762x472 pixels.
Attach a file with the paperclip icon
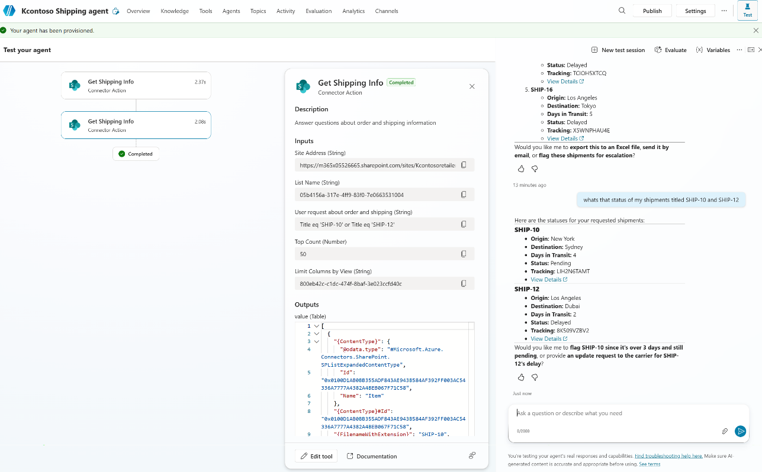click(x=725, y=431)
